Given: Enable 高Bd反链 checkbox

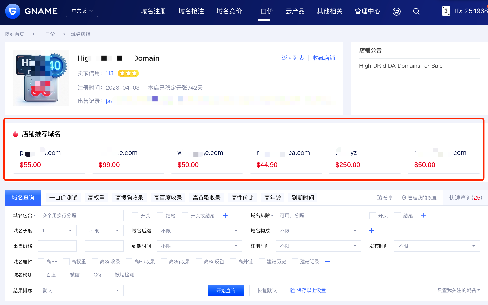Looking at the screenshot, I should 199,261.
